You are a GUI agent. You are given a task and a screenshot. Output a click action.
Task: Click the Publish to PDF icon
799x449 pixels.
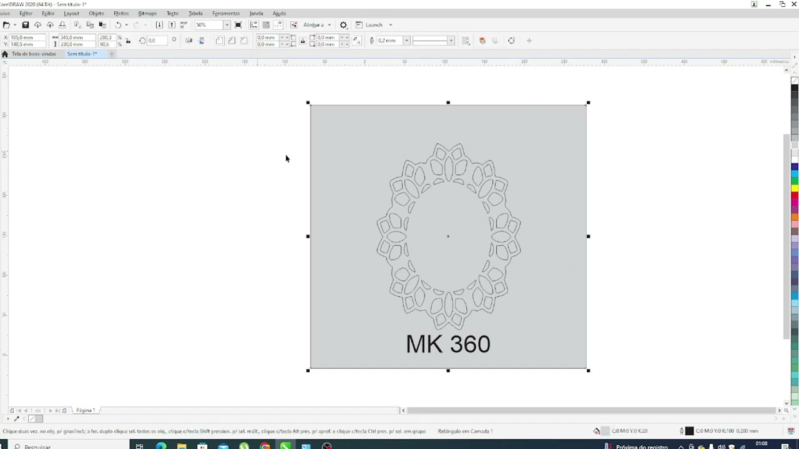coord(184,25)
